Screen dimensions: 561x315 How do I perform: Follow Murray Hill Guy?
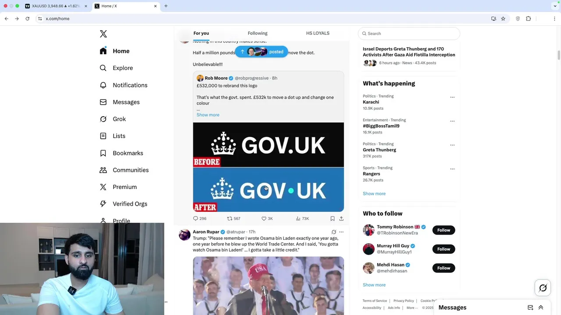(444, 249)
